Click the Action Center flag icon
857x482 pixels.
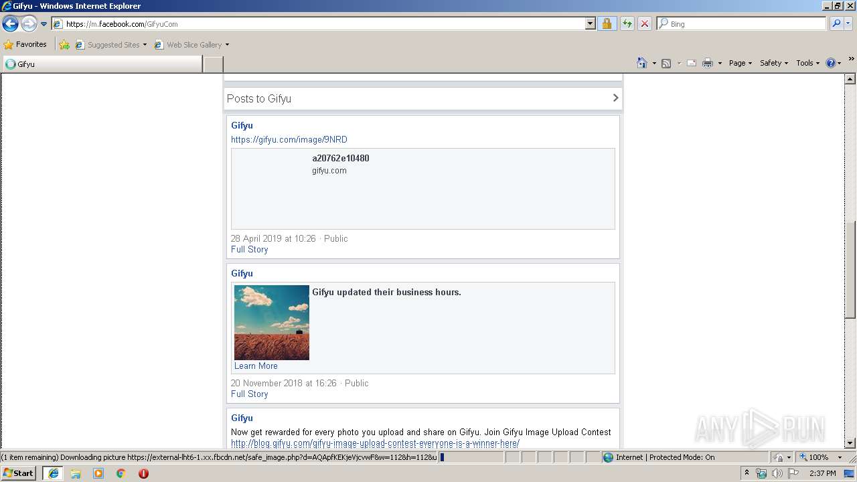[793, 473]
